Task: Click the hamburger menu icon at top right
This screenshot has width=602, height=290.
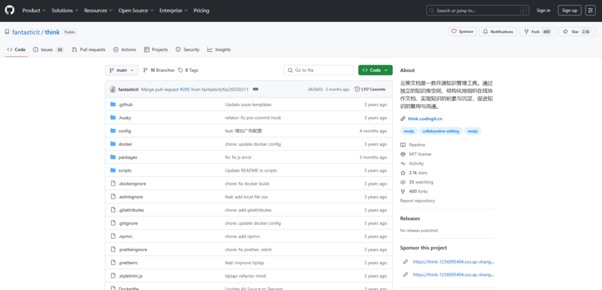Action: click(590, 10)
